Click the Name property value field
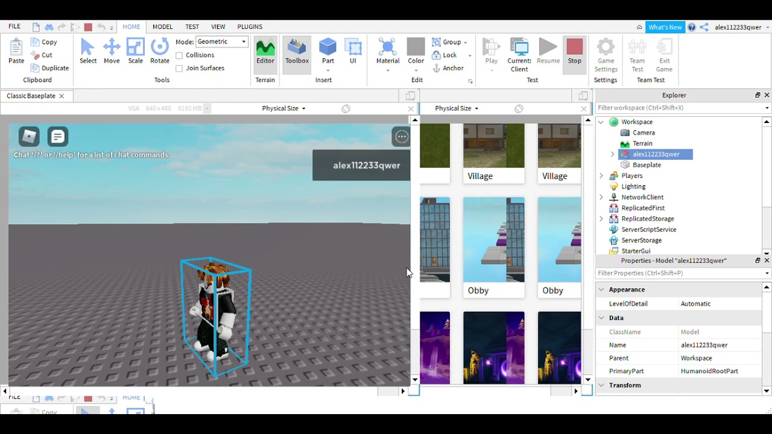Image resolution: width=772 pixels, height=434 pixels. tap(720, 345)
